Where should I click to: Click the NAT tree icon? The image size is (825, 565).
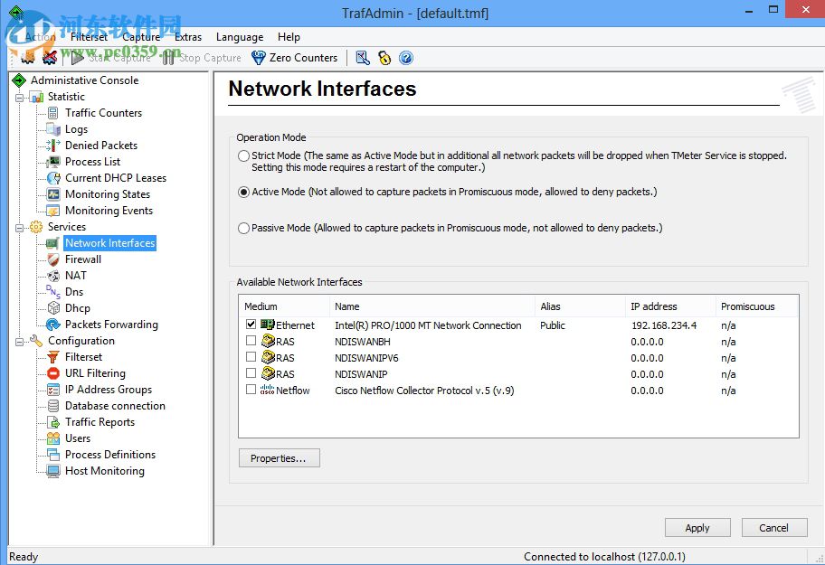pyautogui.click(x=53, y=276)
